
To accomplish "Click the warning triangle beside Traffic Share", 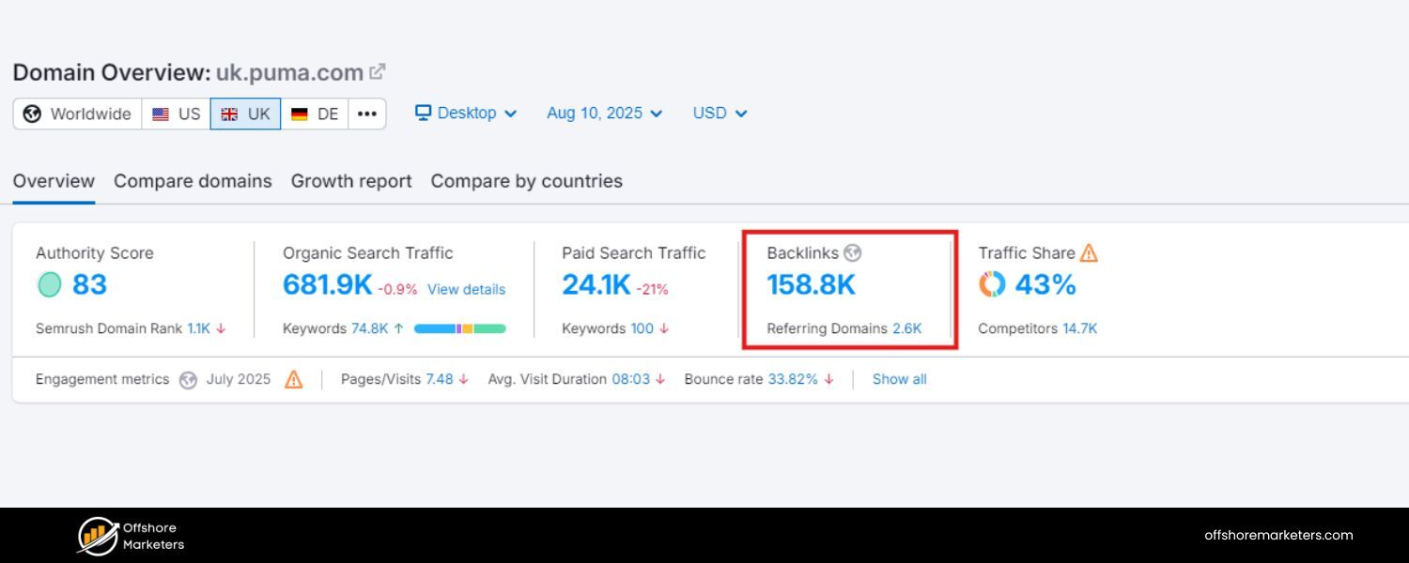I will point(1089,251).
